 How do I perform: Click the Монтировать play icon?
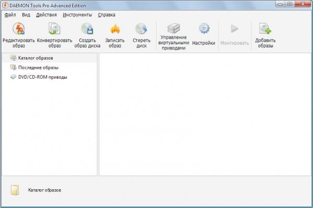pyautogui.click(x=235, y=29)
